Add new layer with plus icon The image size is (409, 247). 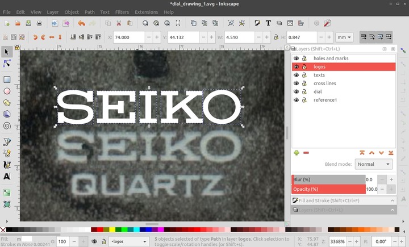297,153
